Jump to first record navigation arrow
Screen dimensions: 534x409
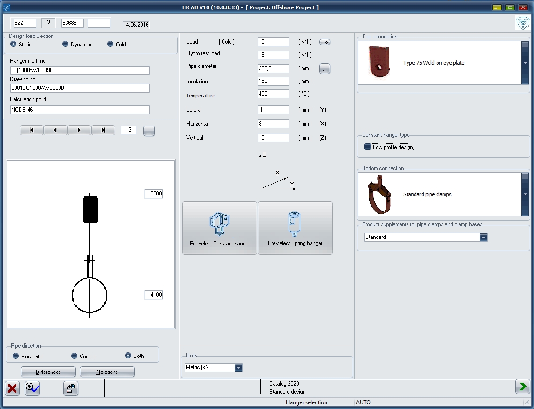[31, 130]
